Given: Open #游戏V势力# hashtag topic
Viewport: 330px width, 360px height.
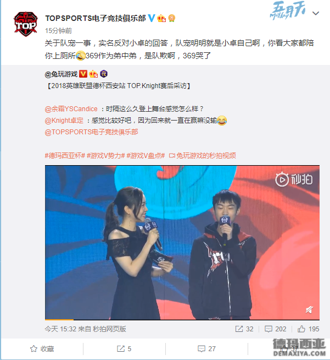Looking at the screenshot, I should pyautogui.click(x=106, y=156).
